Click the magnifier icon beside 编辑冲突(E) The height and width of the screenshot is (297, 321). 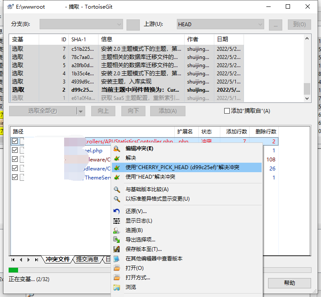click(x=117, y=148)
